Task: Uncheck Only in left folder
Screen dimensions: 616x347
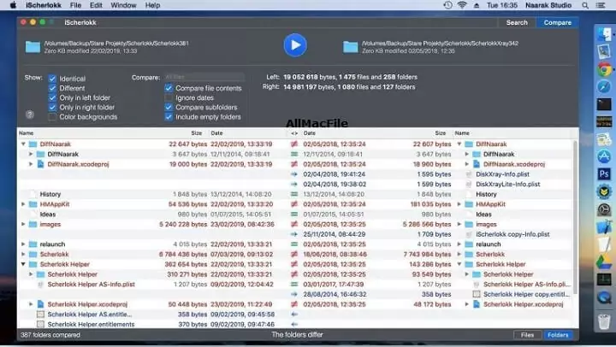Action: [52, 97]
